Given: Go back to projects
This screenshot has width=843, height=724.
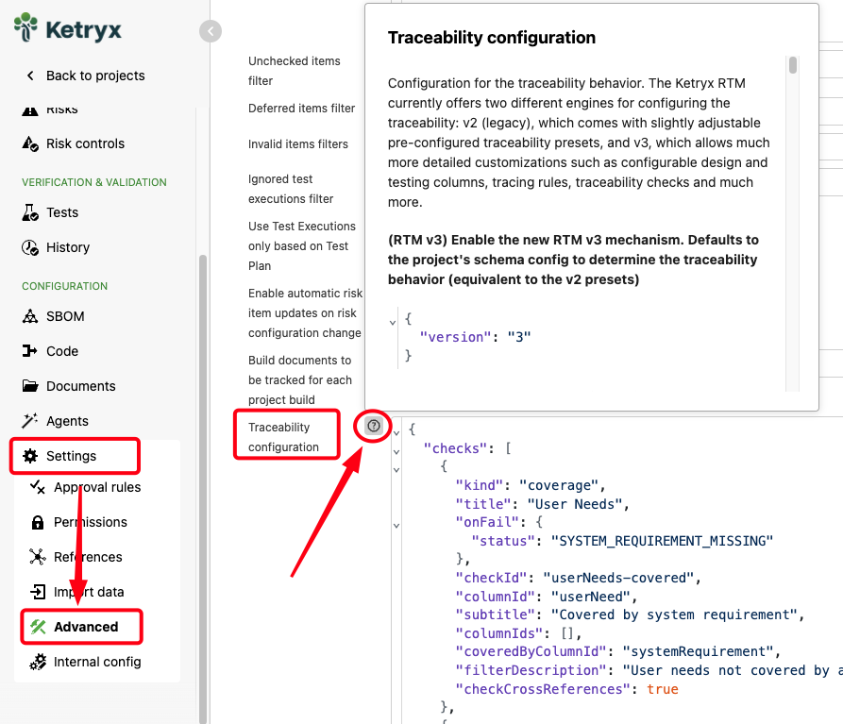Looking at the screenshot, I should coord(95,76).
